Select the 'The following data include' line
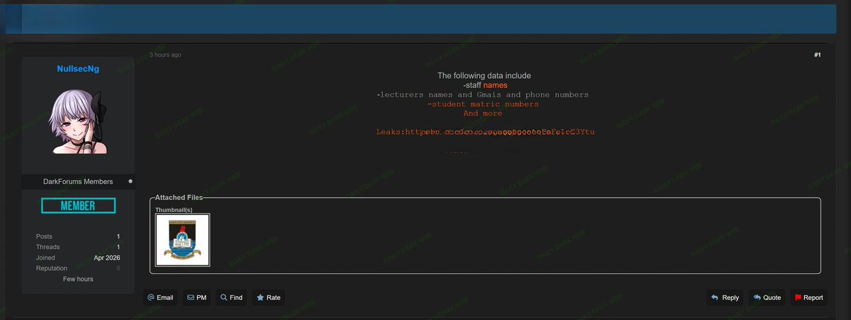 coord(484,76)
